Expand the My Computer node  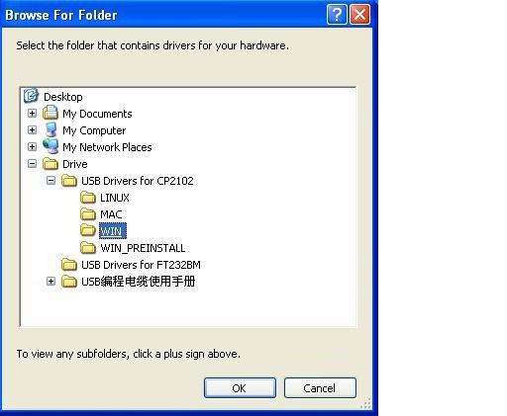point(32,130)
